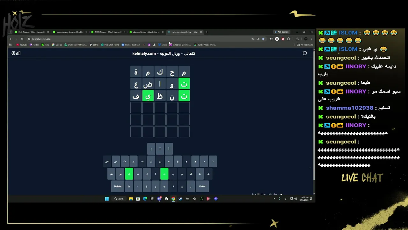The height and width of the screenshot is (230, 408).
Task: Bookmark this page with the star icon
Action: click(263, 39)
